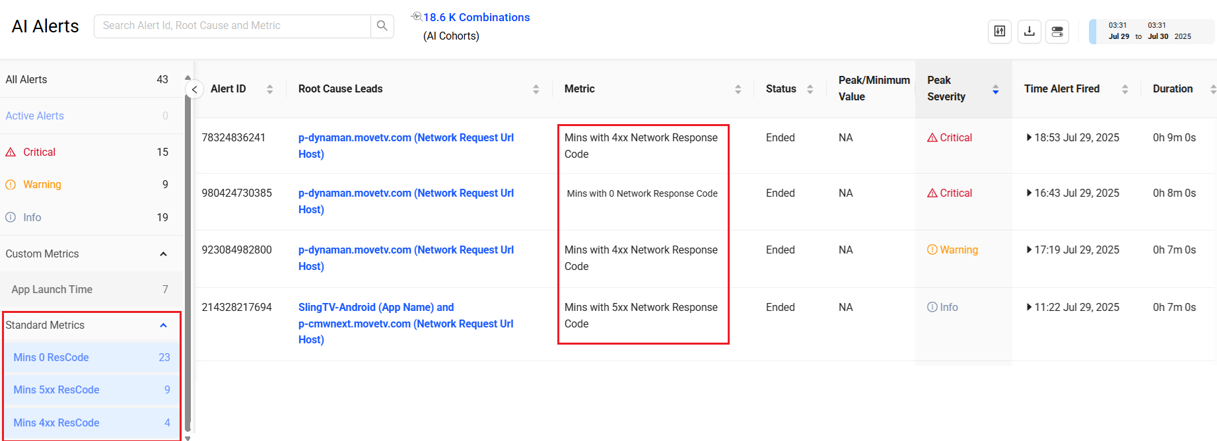
Task: Select the Mins 5xx ResCode metric
Action: (57, 390)
